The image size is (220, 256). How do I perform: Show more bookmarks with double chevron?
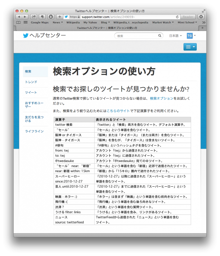click(x=204, y=22)
